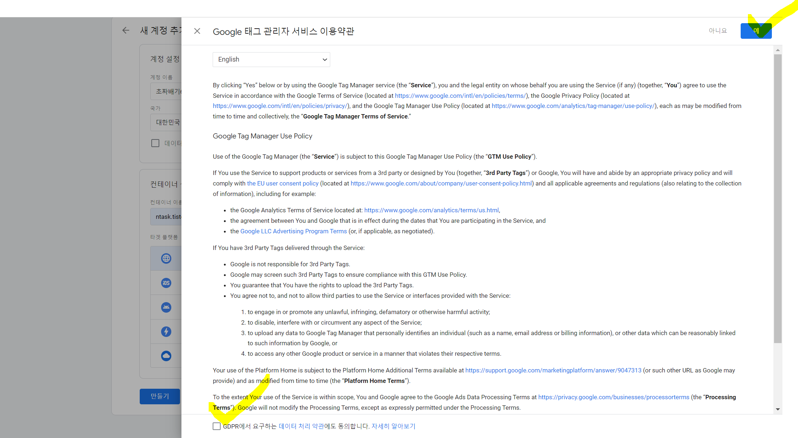Open the 데이터 처리 약관 link
The width and height of the screenshot is (798, 438).
[301, 426]
